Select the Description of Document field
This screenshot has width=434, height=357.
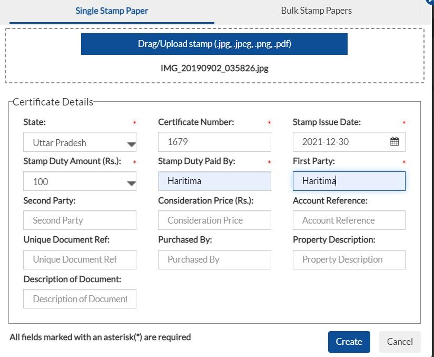(x=80, y=299)
